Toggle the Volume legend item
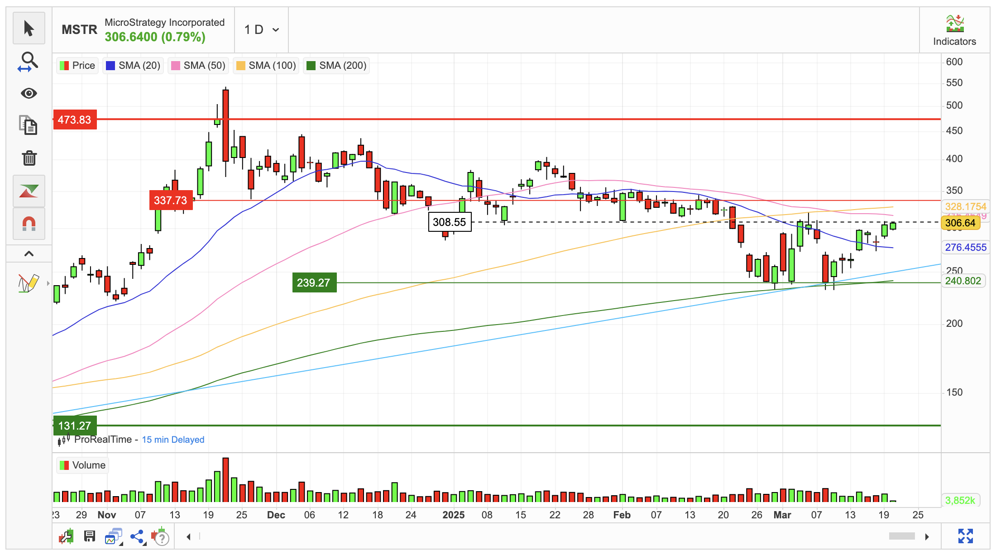 (83, 465)
